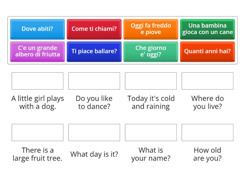
Task: Select the empty slot above 'What day is it?'
Action: (94, 132)
